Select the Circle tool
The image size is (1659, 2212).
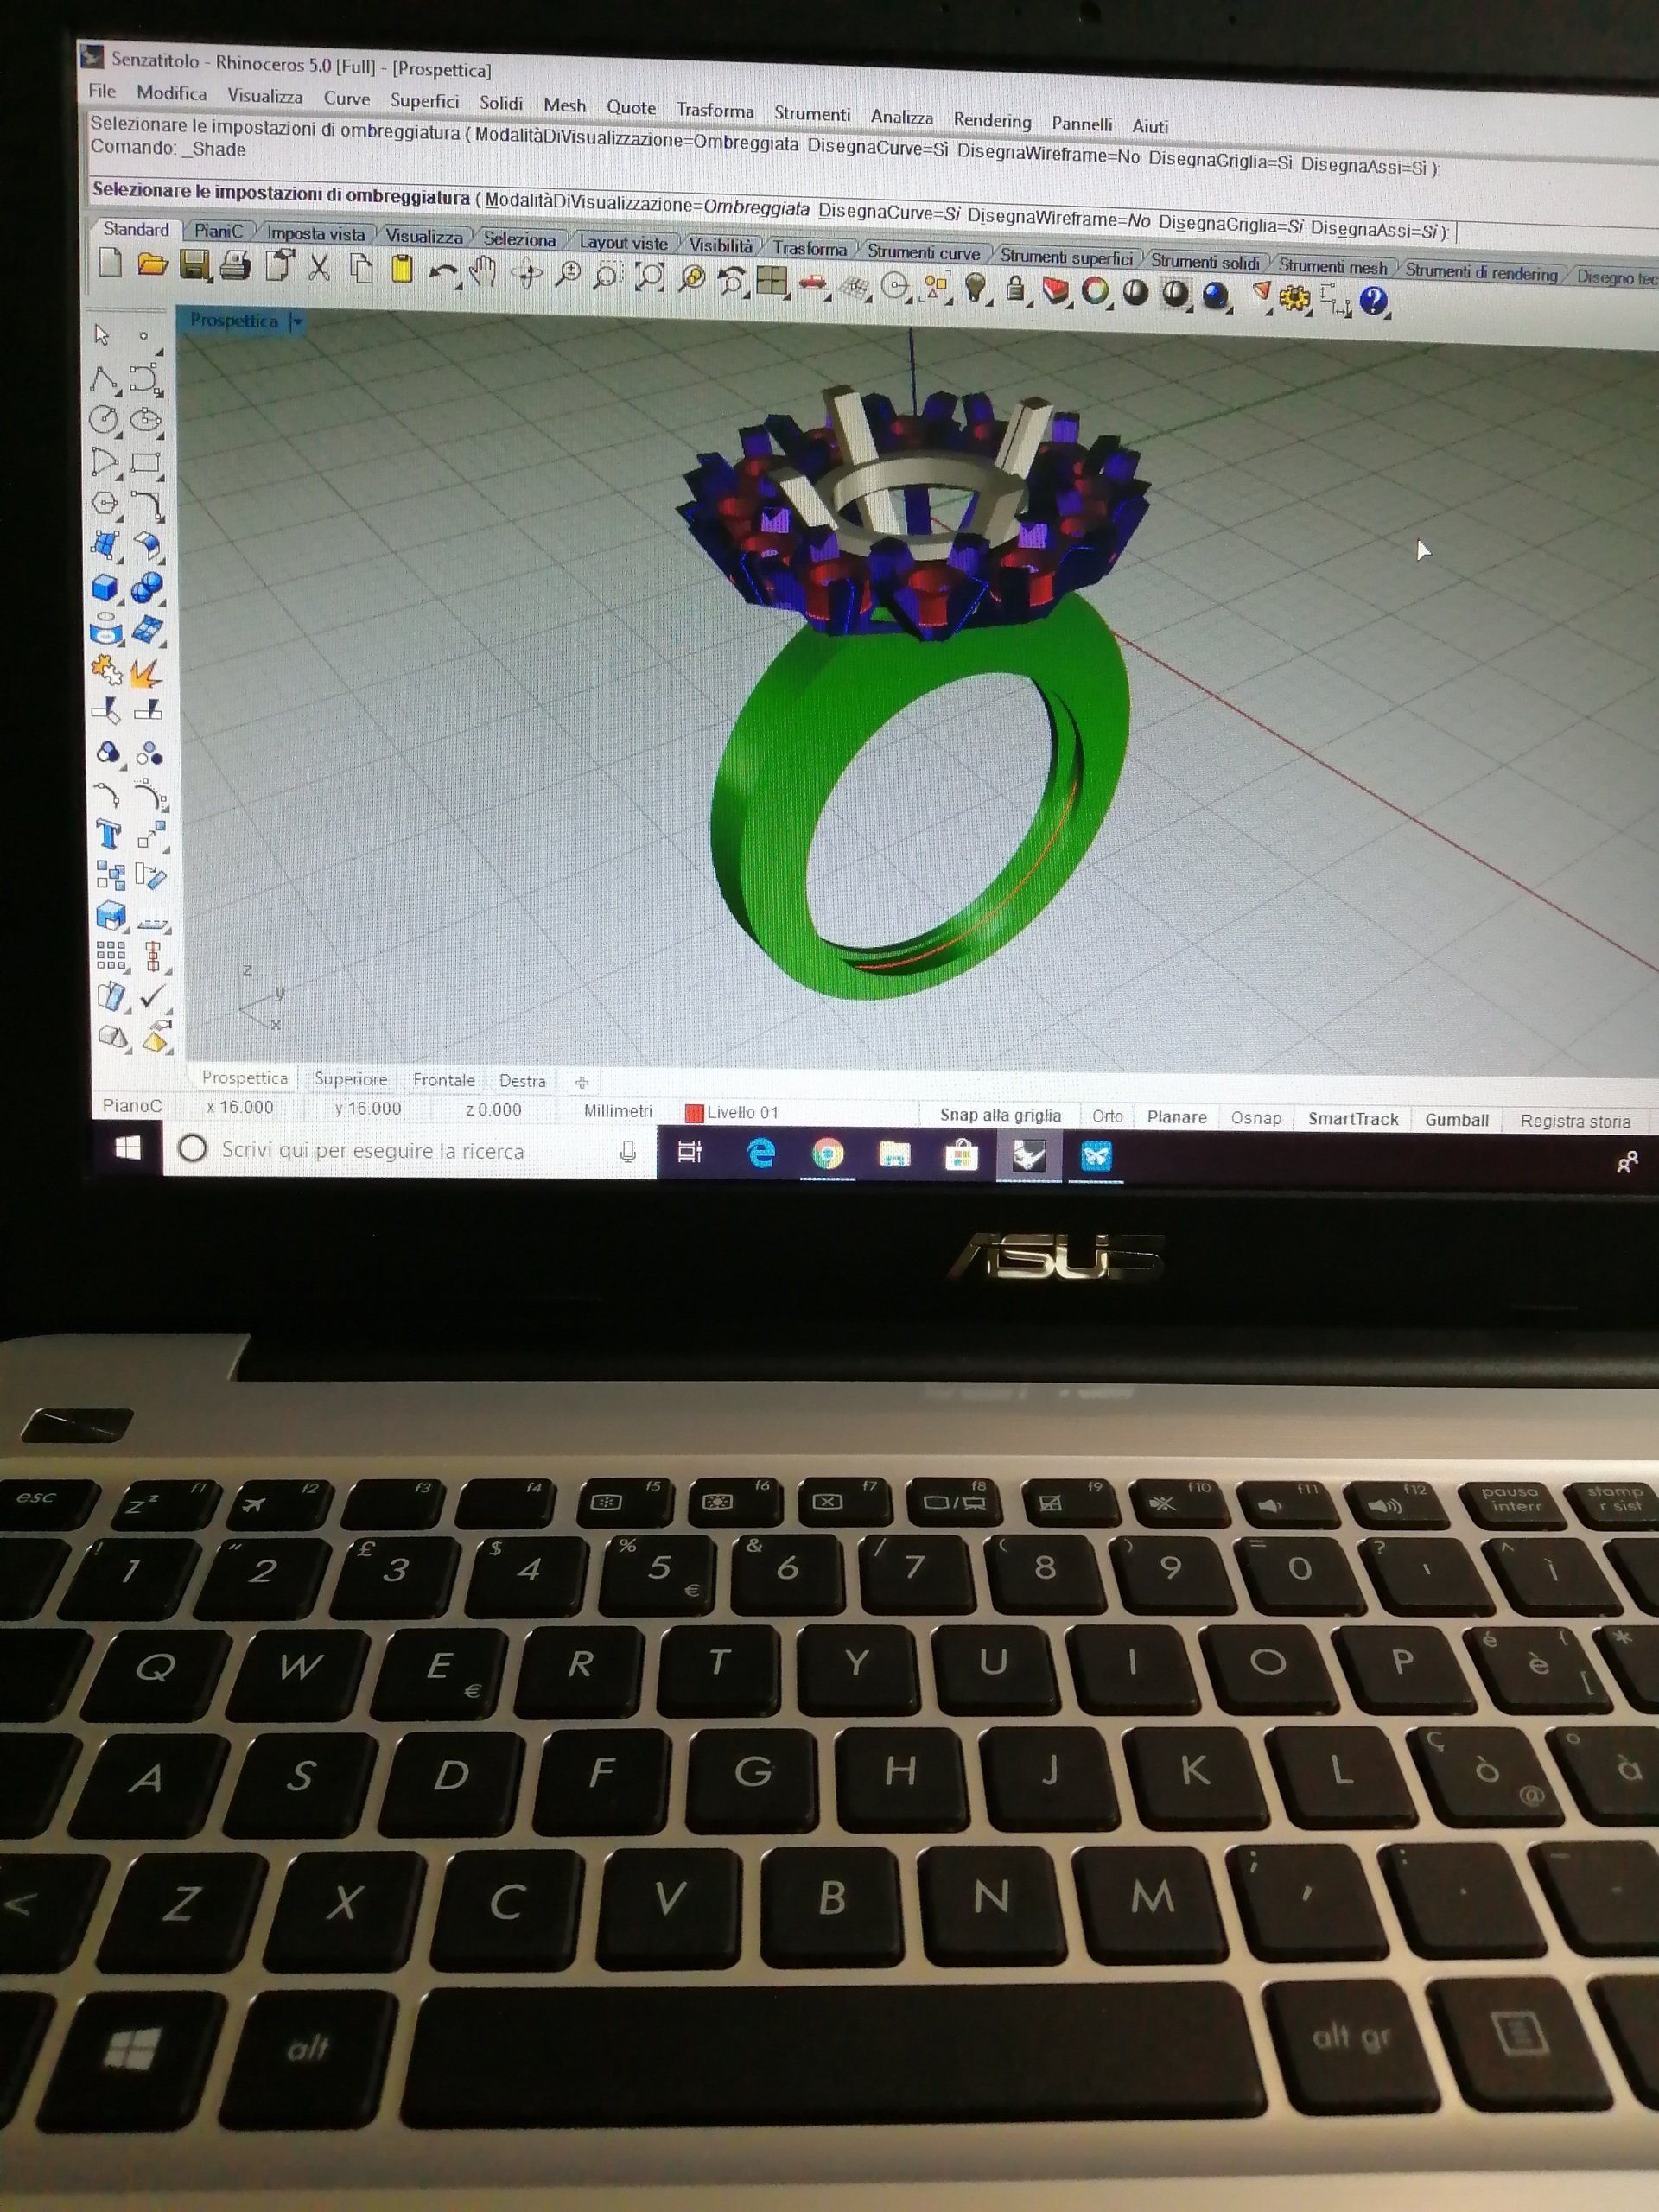[x=104, y=419]
